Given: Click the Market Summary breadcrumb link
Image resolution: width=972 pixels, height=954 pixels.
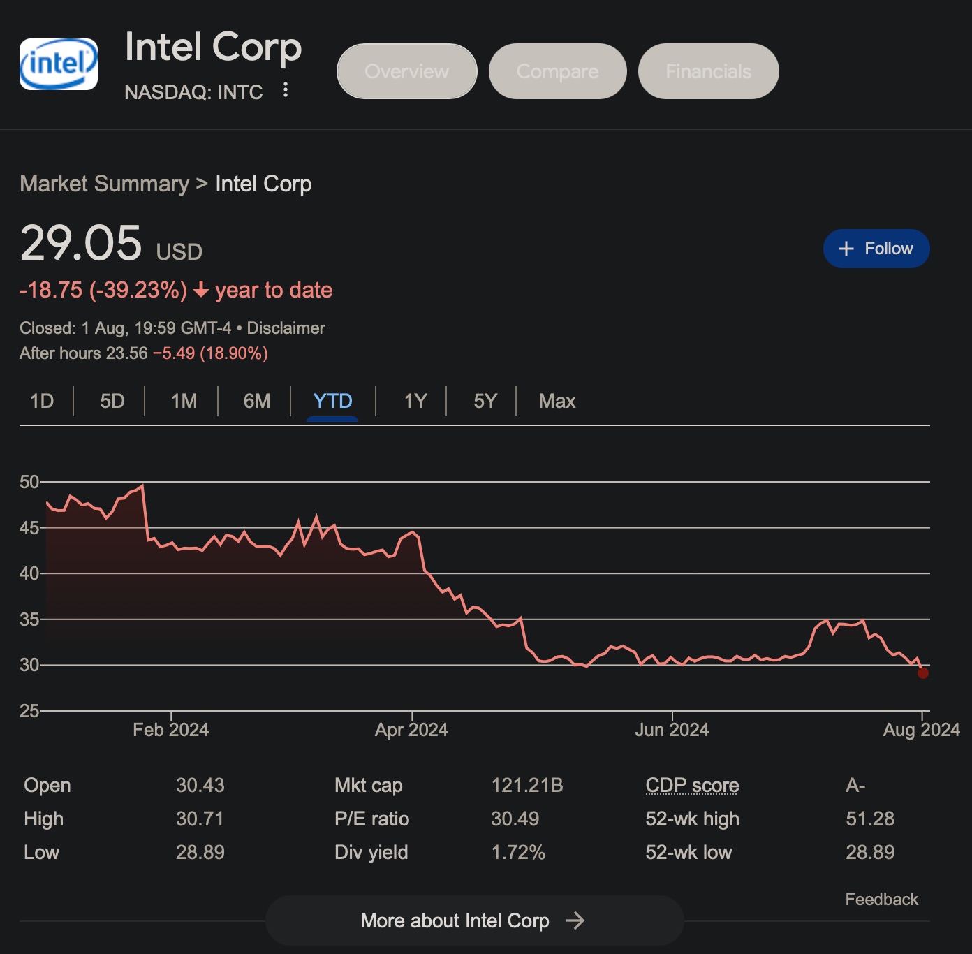Looking at the screenshot, I should pyautogui.click(x=105, y=184).
